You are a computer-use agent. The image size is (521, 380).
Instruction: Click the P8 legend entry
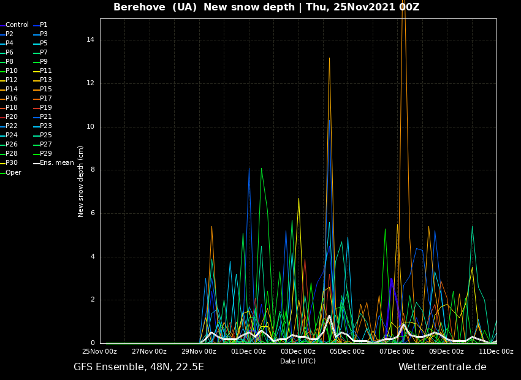click(x=10, y=62)
